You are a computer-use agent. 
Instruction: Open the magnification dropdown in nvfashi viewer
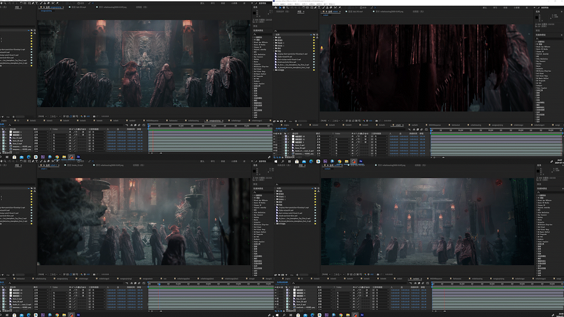[x=325, y=121]
